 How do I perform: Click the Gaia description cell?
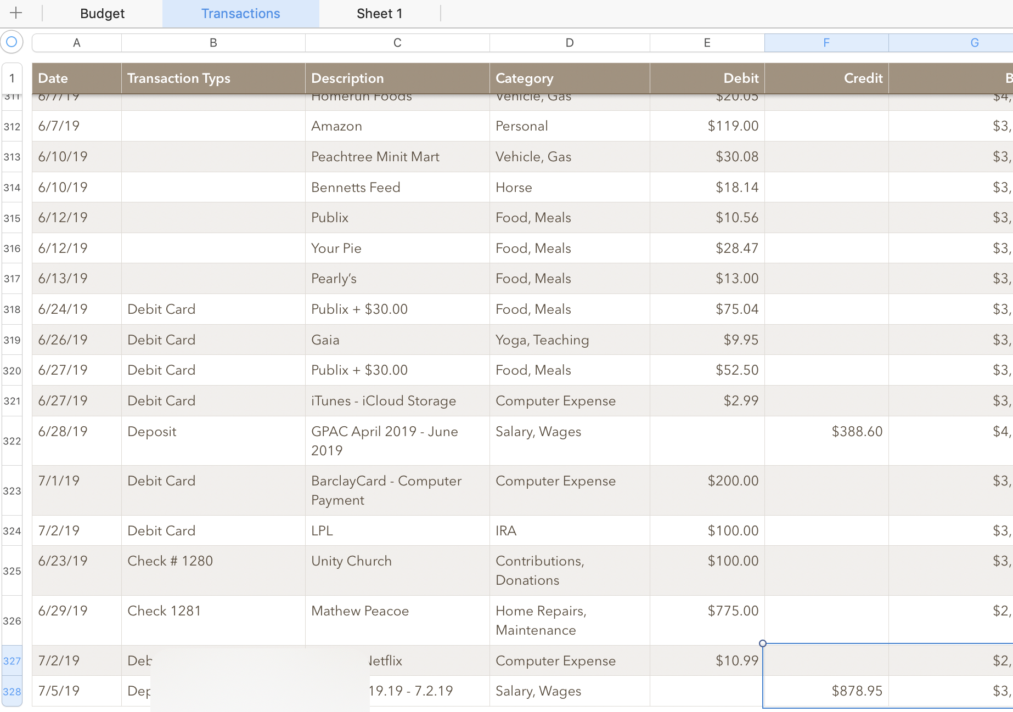click(x=397, y=340)
